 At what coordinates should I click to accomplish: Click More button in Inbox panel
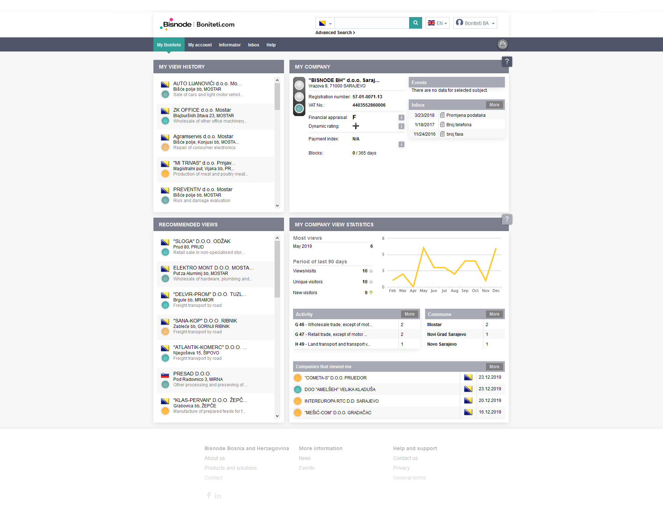point(494,105)
